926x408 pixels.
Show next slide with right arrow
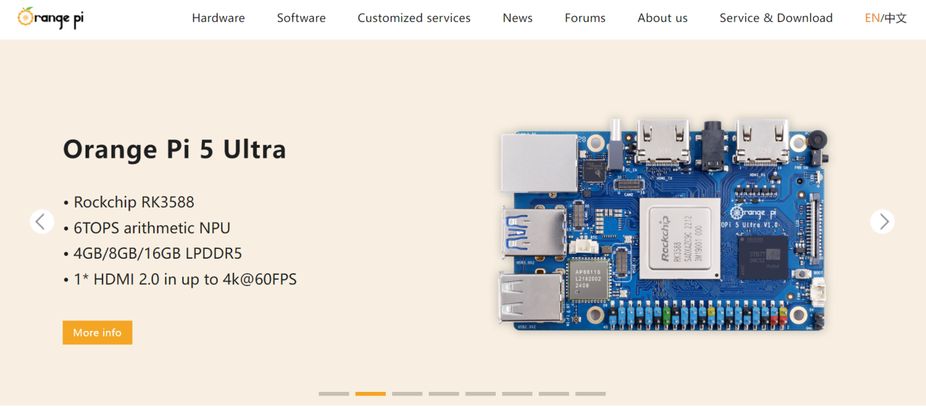(883, 222)
